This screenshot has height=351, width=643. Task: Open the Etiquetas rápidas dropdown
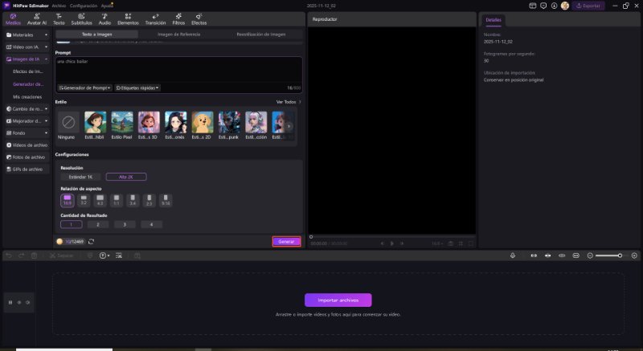point(137,88)
